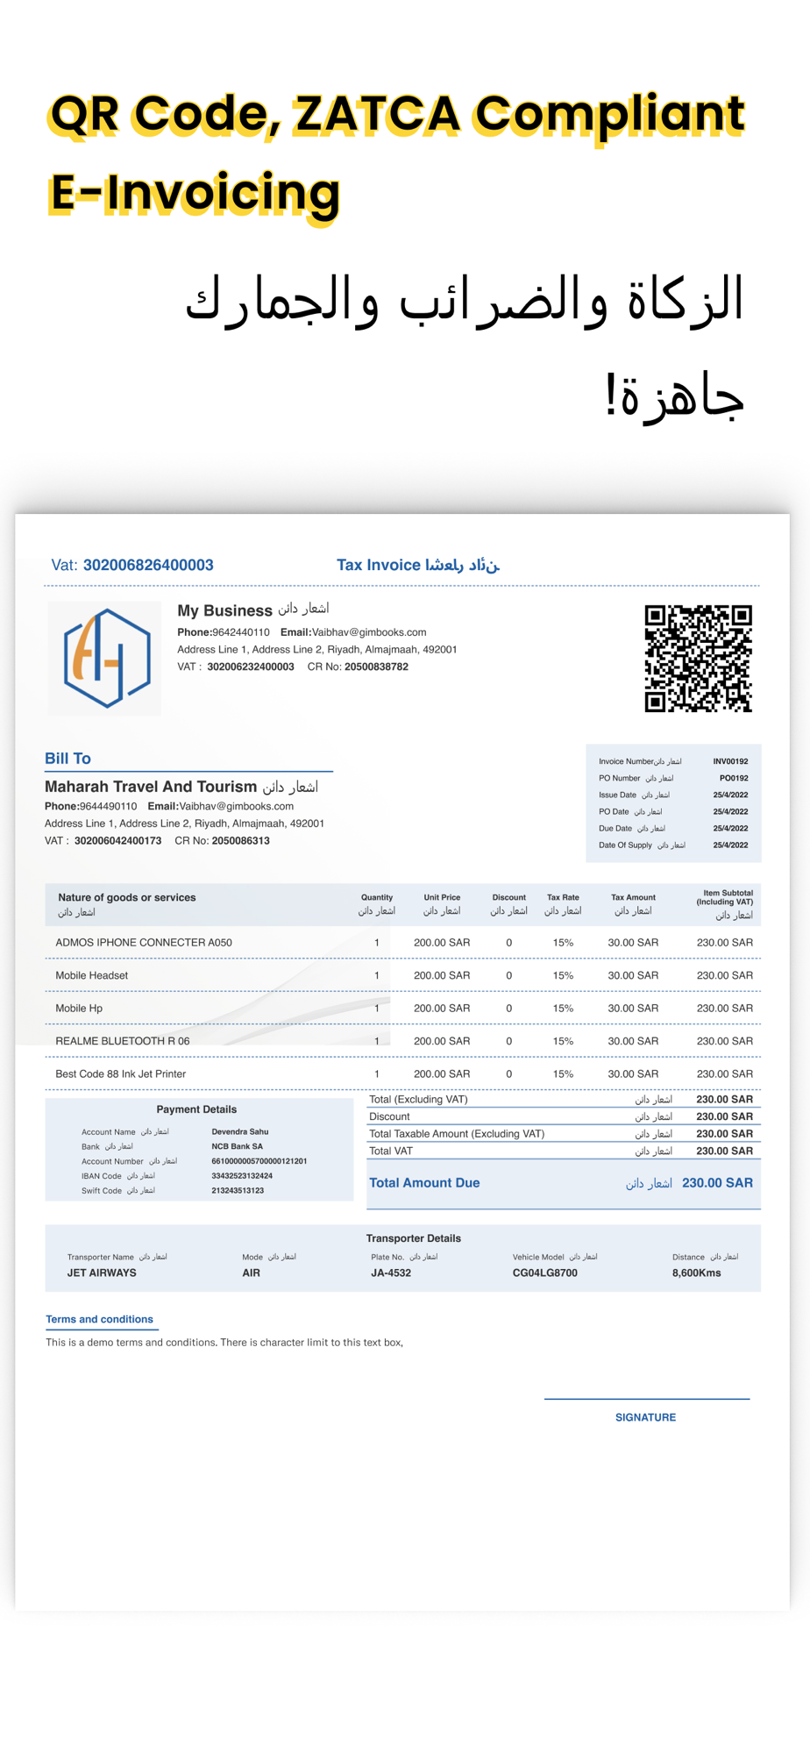This screenshot has width=810, height=1754.
Task: Select the 'ADMOS IPHONE CONNECTER A050' row
Action: point(403,943)
